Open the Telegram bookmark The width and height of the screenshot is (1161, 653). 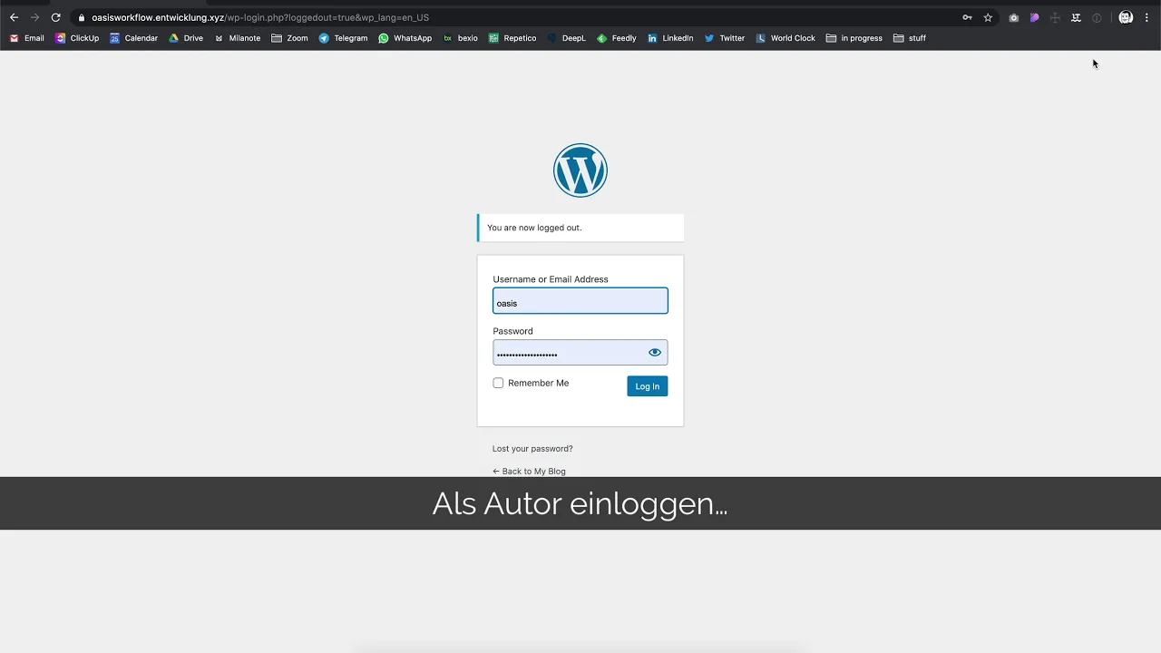click(343, 38)
